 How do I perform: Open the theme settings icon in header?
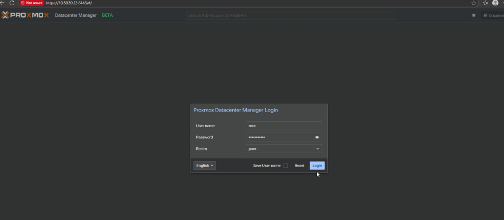[x=473, y=15]
